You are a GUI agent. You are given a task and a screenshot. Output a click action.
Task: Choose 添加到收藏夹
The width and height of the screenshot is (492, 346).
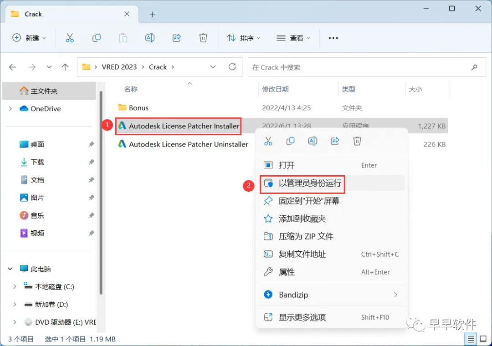pos(331,219)
